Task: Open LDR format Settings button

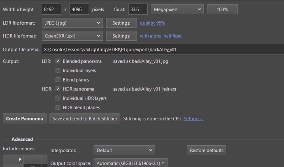Action: (x=121, y=23)
